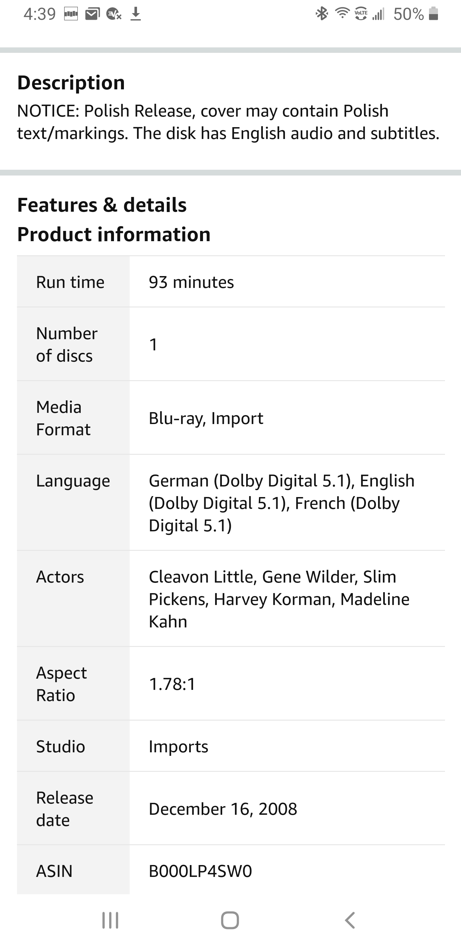Tap the ASIN code B000LP4SW0
The image size is (461, 948).
tap(200, 871)
